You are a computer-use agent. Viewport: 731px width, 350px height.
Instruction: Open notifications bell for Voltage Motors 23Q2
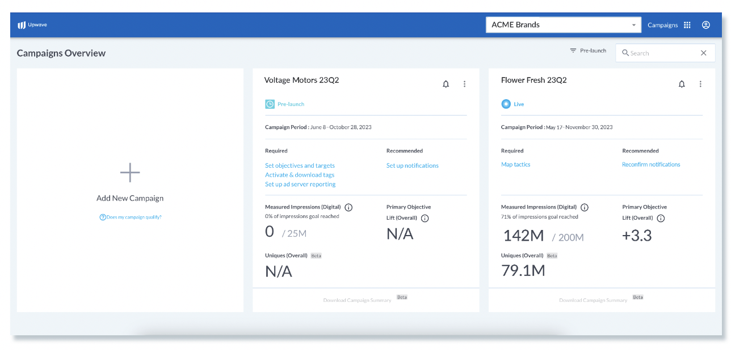pyautogui.click(x=446, y=84)
